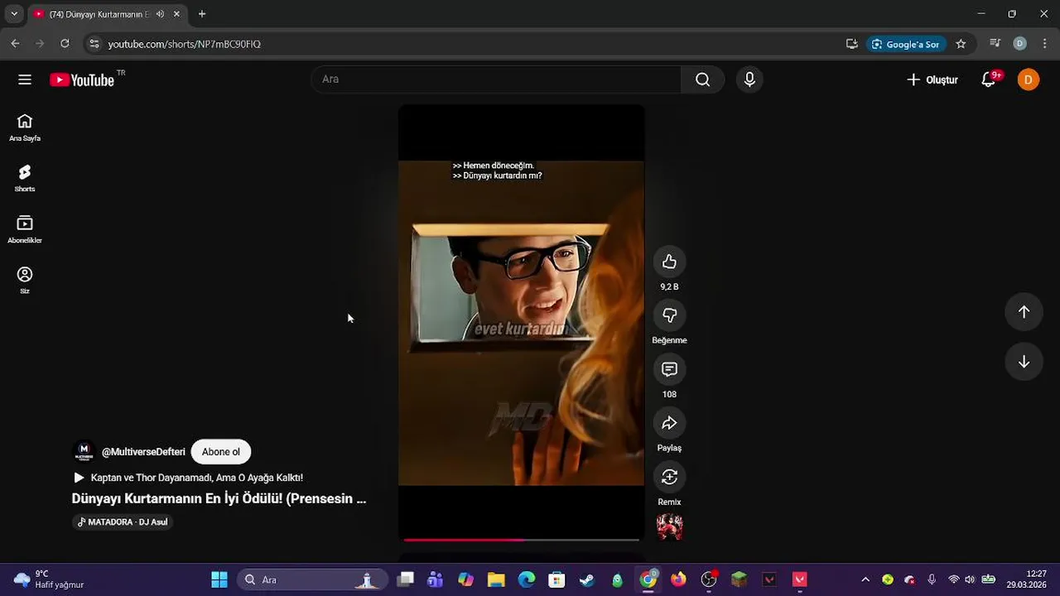Open the Remix option
This screenshot has height=596, width=1060.
coord(669,477)
